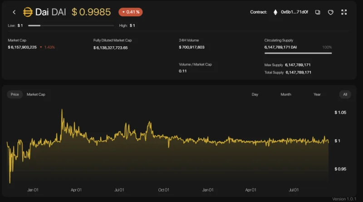Click the 24H Volume value $ 700,917,603
This screenshot has width=363, height=202.
point(191,47)
